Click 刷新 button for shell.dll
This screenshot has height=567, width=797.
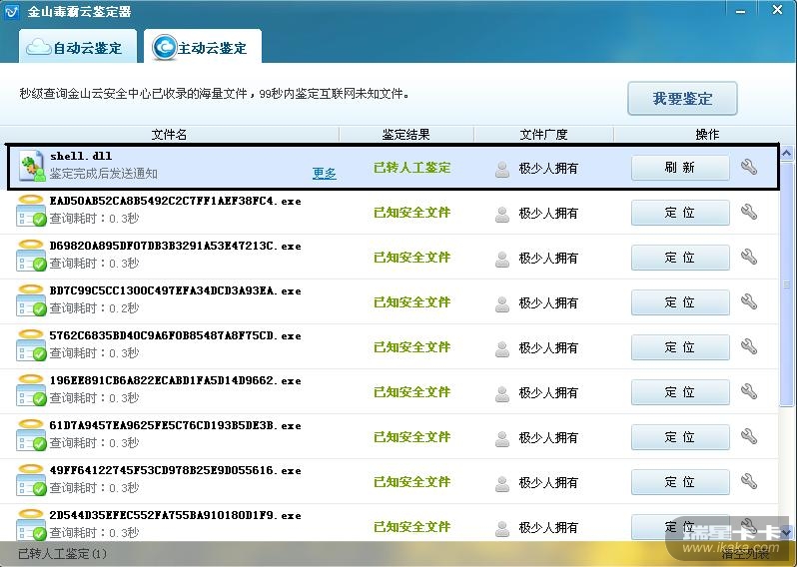click(x=680, y=168)
